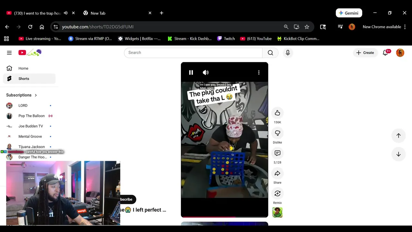Open the Chrome apps grid shortcut
The height and width of the screenshot is (232, 412).
6,39
